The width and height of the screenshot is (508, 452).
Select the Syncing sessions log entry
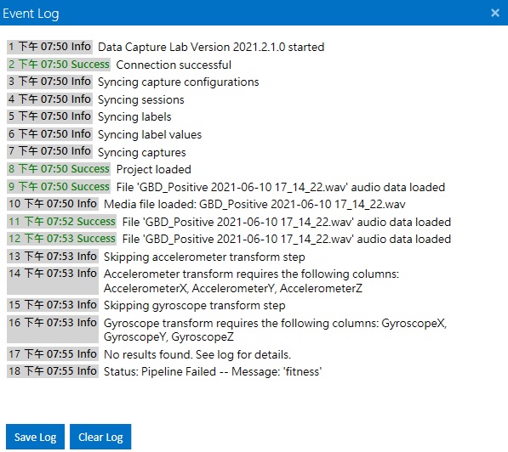click(95, 99)
